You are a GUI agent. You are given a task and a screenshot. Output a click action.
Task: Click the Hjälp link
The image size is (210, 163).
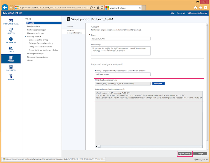(172, 13)
